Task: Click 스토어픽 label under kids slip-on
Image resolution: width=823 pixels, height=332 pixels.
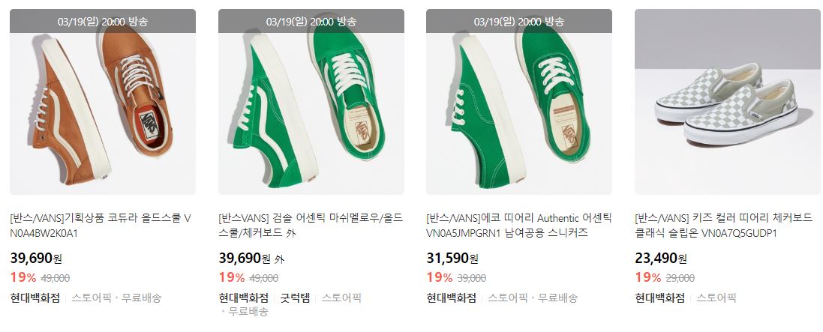Action: (716, 298)
